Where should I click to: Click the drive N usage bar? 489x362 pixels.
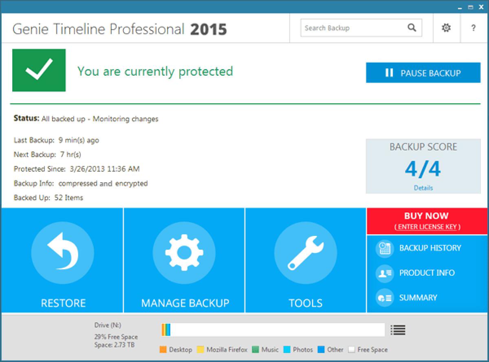(x=273, y=329)
